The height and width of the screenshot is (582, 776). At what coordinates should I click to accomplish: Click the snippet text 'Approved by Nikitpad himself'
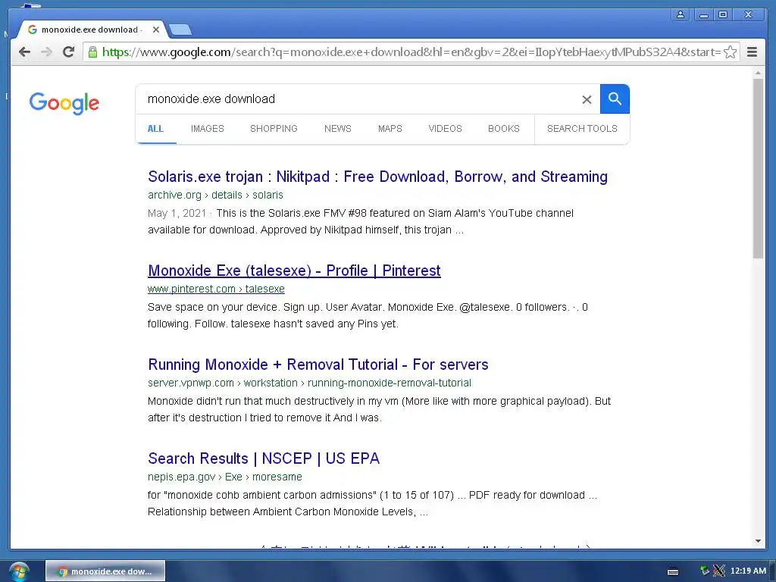coord(330,230)
